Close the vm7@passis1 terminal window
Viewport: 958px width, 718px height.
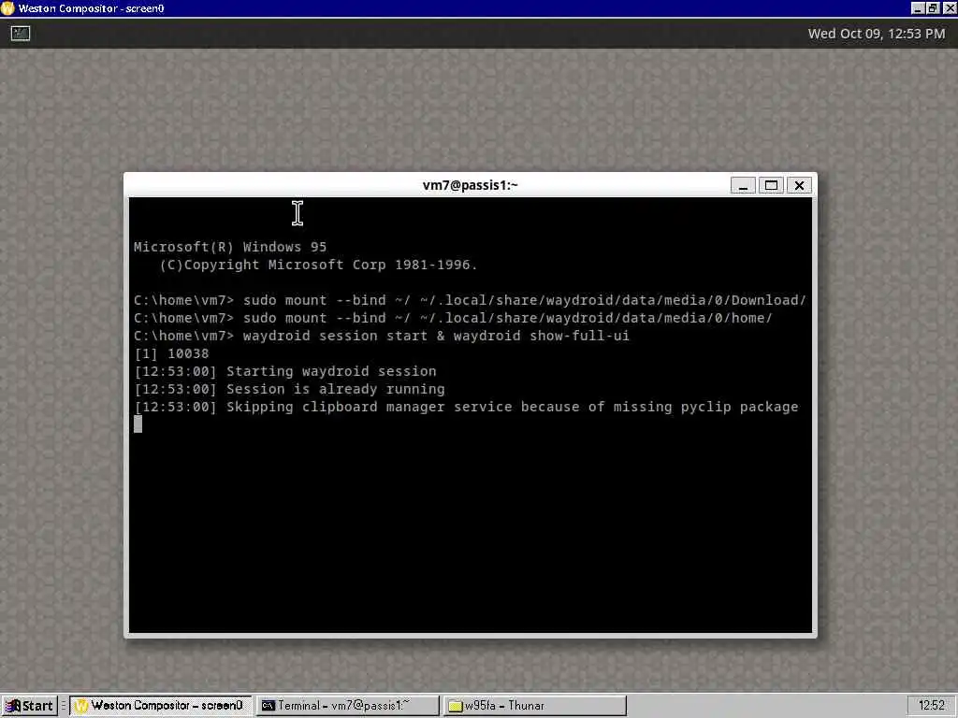[x=799, y=186]
